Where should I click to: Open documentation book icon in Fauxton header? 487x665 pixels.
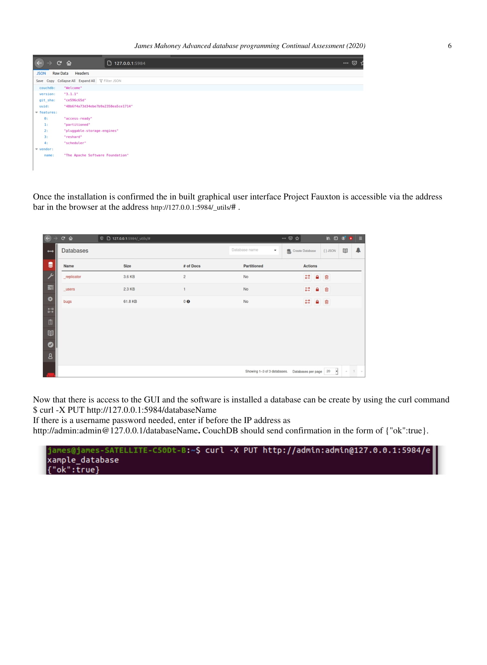345,251
